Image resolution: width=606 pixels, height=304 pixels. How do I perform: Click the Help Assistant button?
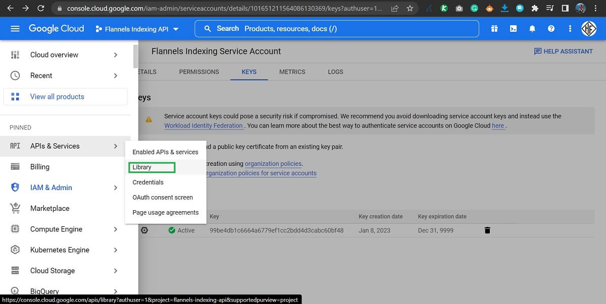click(563, 51)
